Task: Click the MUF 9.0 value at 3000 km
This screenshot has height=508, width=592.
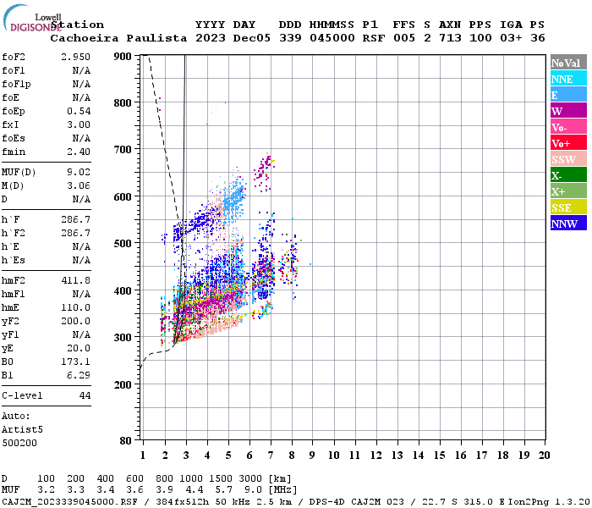Action: [x=253, y=490]
